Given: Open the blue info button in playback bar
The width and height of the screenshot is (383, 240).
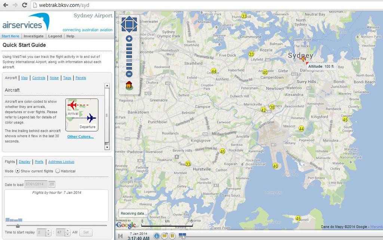Looking at the screenshot, I should pos(157,236).
